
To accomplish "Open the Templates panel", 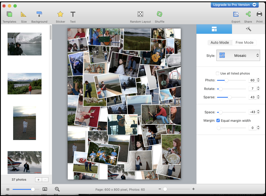I will 9,17.
